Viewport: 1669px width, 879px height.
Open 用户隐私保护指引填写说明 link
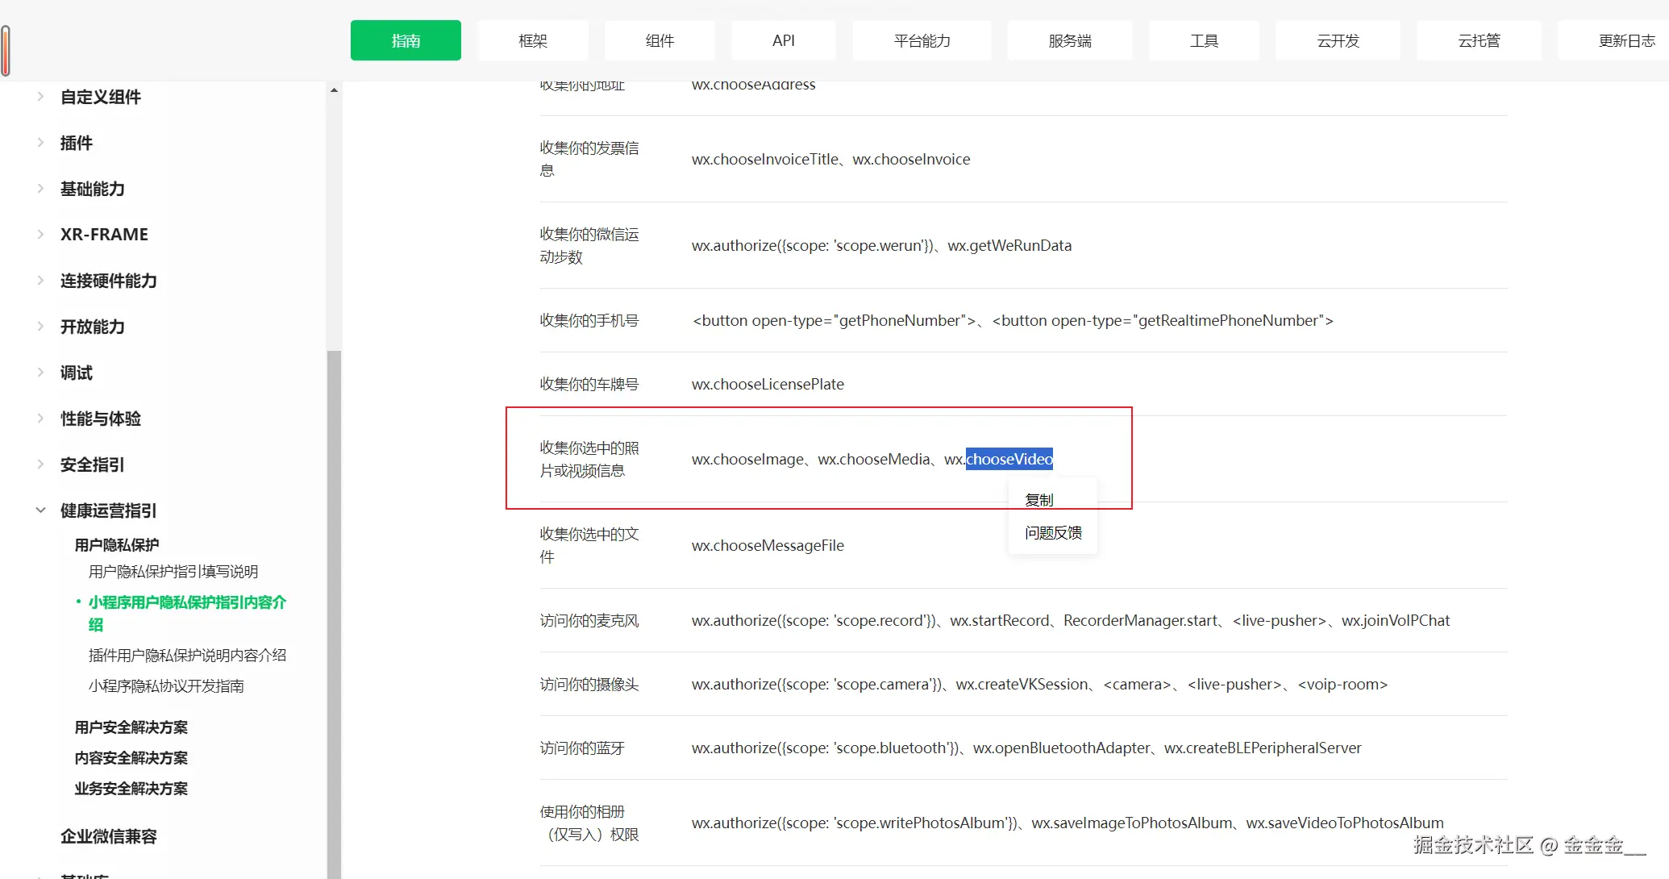point(173,572)
